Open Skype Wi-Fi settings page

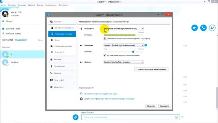62,52
